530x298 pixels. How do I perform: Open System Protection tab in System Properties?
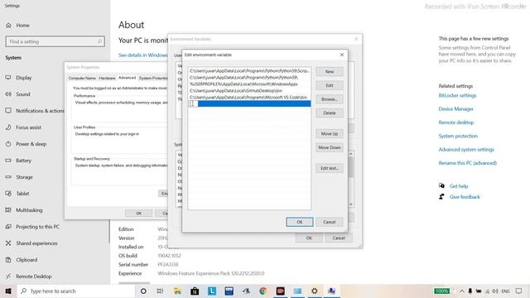152,78
